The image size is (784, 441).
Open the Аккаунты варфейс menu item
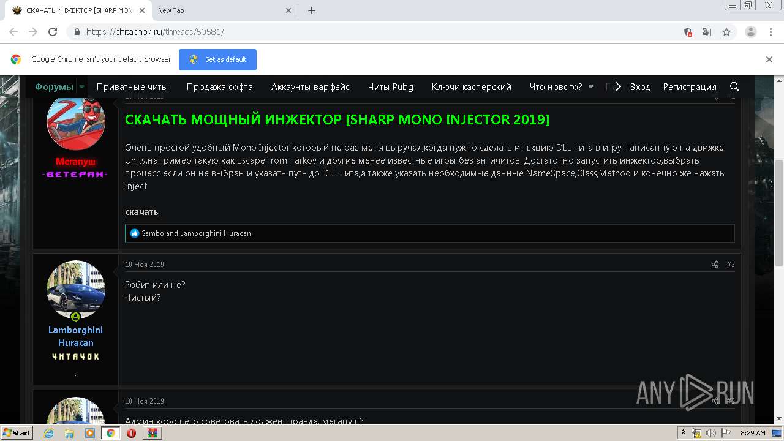[311, 87]
